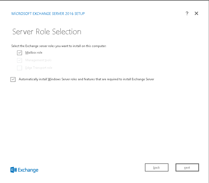
Task: Click the checkmark inside the Mailbox role box
Action: click(x=19, y=53)
